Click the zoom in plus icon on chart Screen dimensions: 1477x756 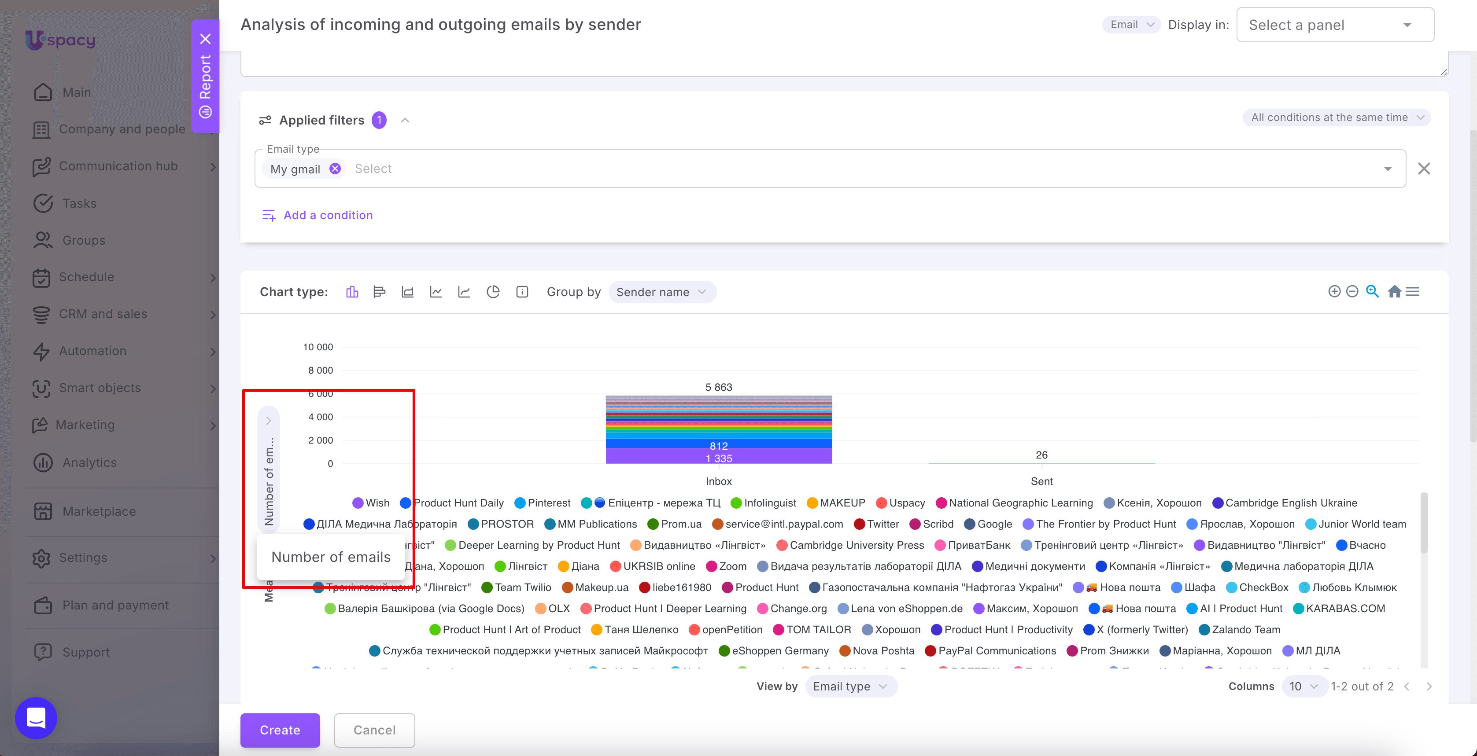point(1334,291)
